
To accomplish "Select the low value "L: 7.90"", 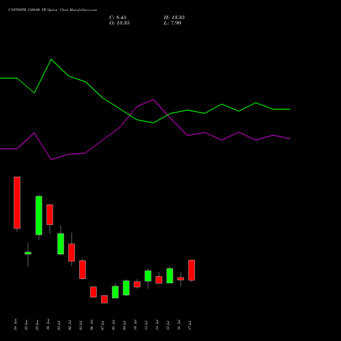I will pos(173,23).
